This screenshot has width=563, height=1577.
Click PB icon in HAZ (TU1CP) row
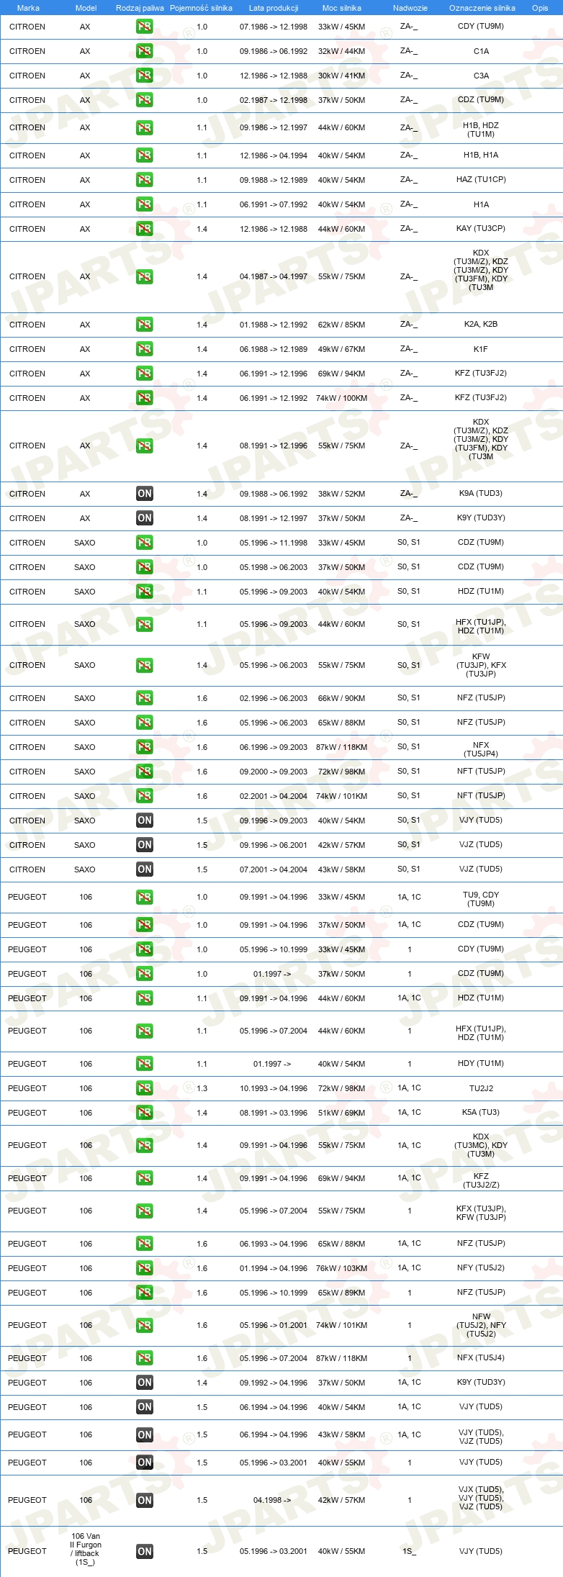pyautogui.click(x=144, y=180)
